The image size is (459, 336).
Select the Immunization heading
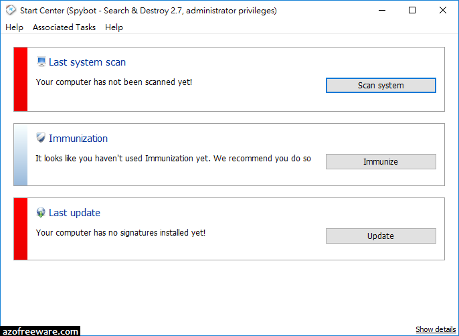point(78,139)
